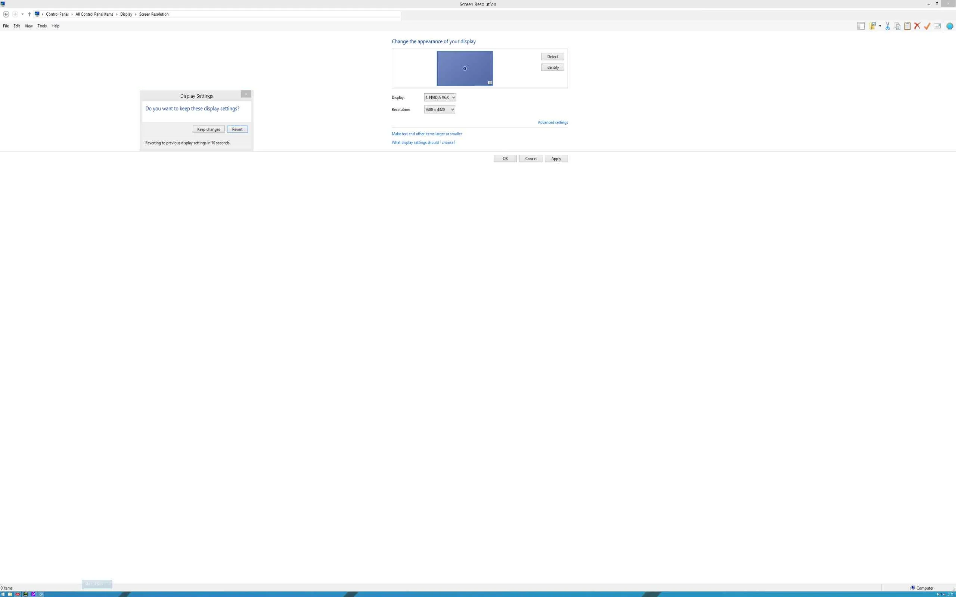This screenshot has height=597, width=956.
Task: Click the Identify button
Action: coord(552,68)
